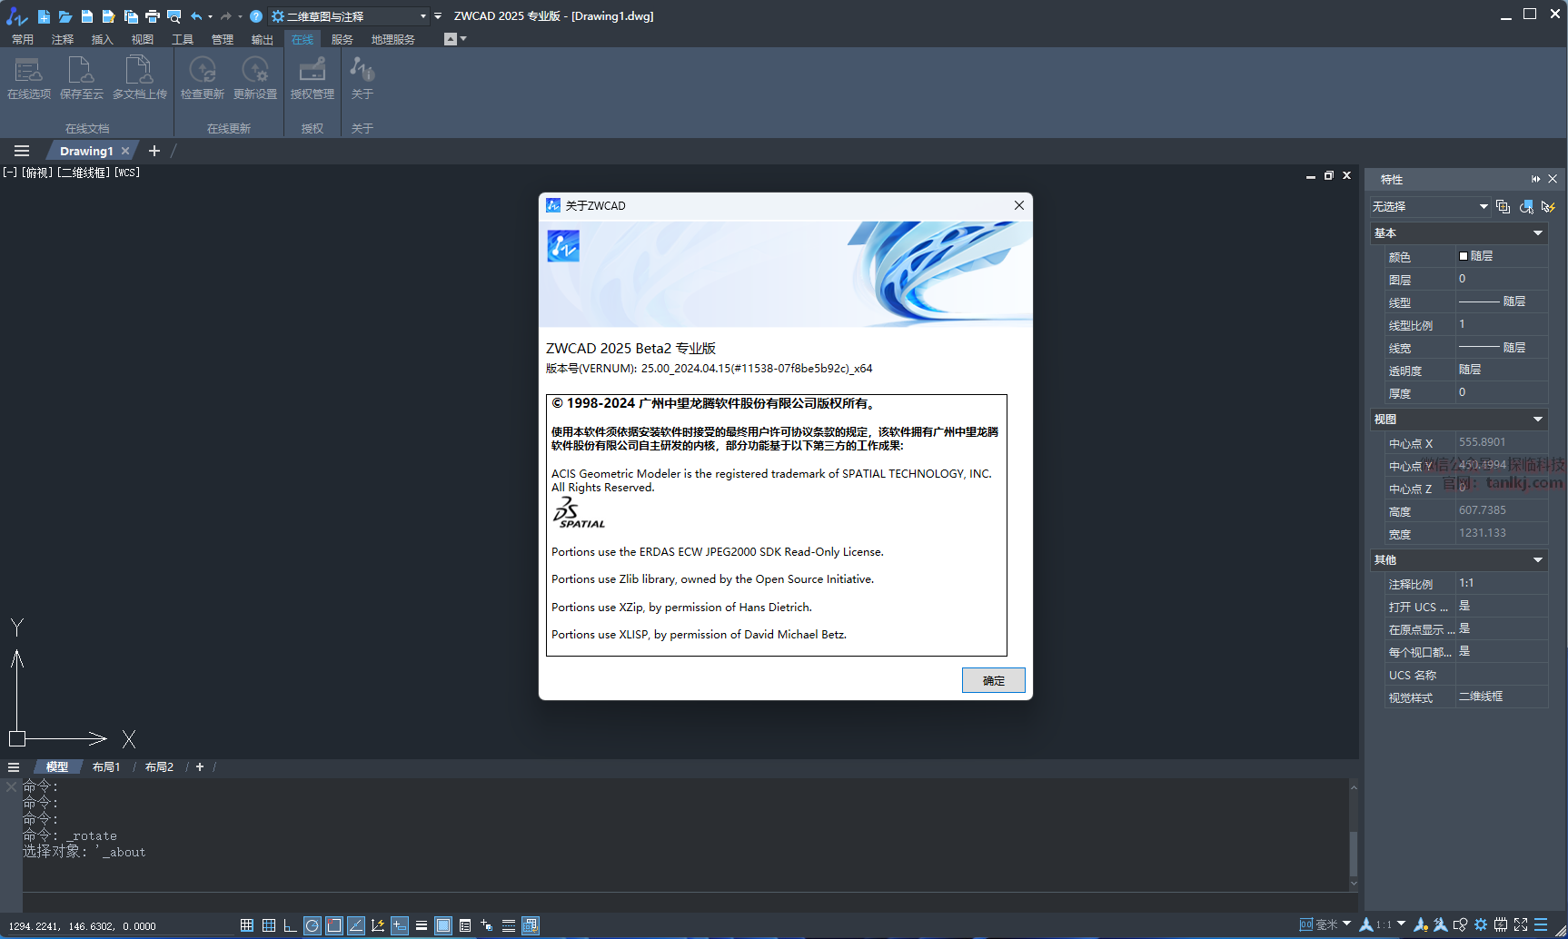Viewport: 1568px width, 939px height.
Task: Click the [俯视] view control label
Action: [x=37, y=173]
